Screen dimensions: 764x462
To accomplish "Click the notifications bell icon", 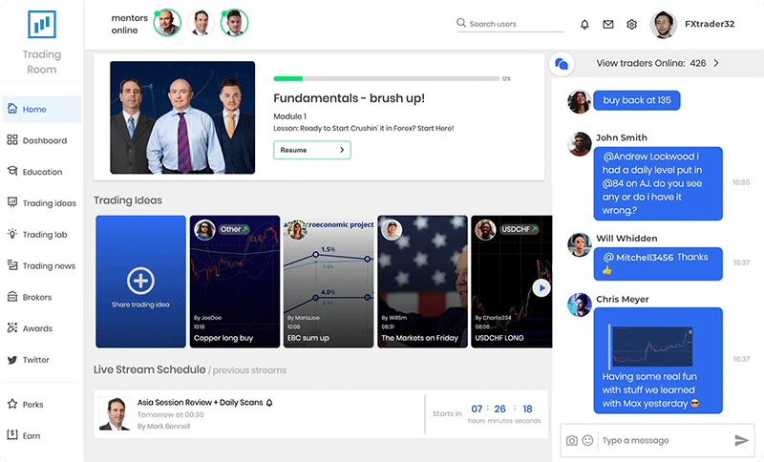I will point(584,24).
